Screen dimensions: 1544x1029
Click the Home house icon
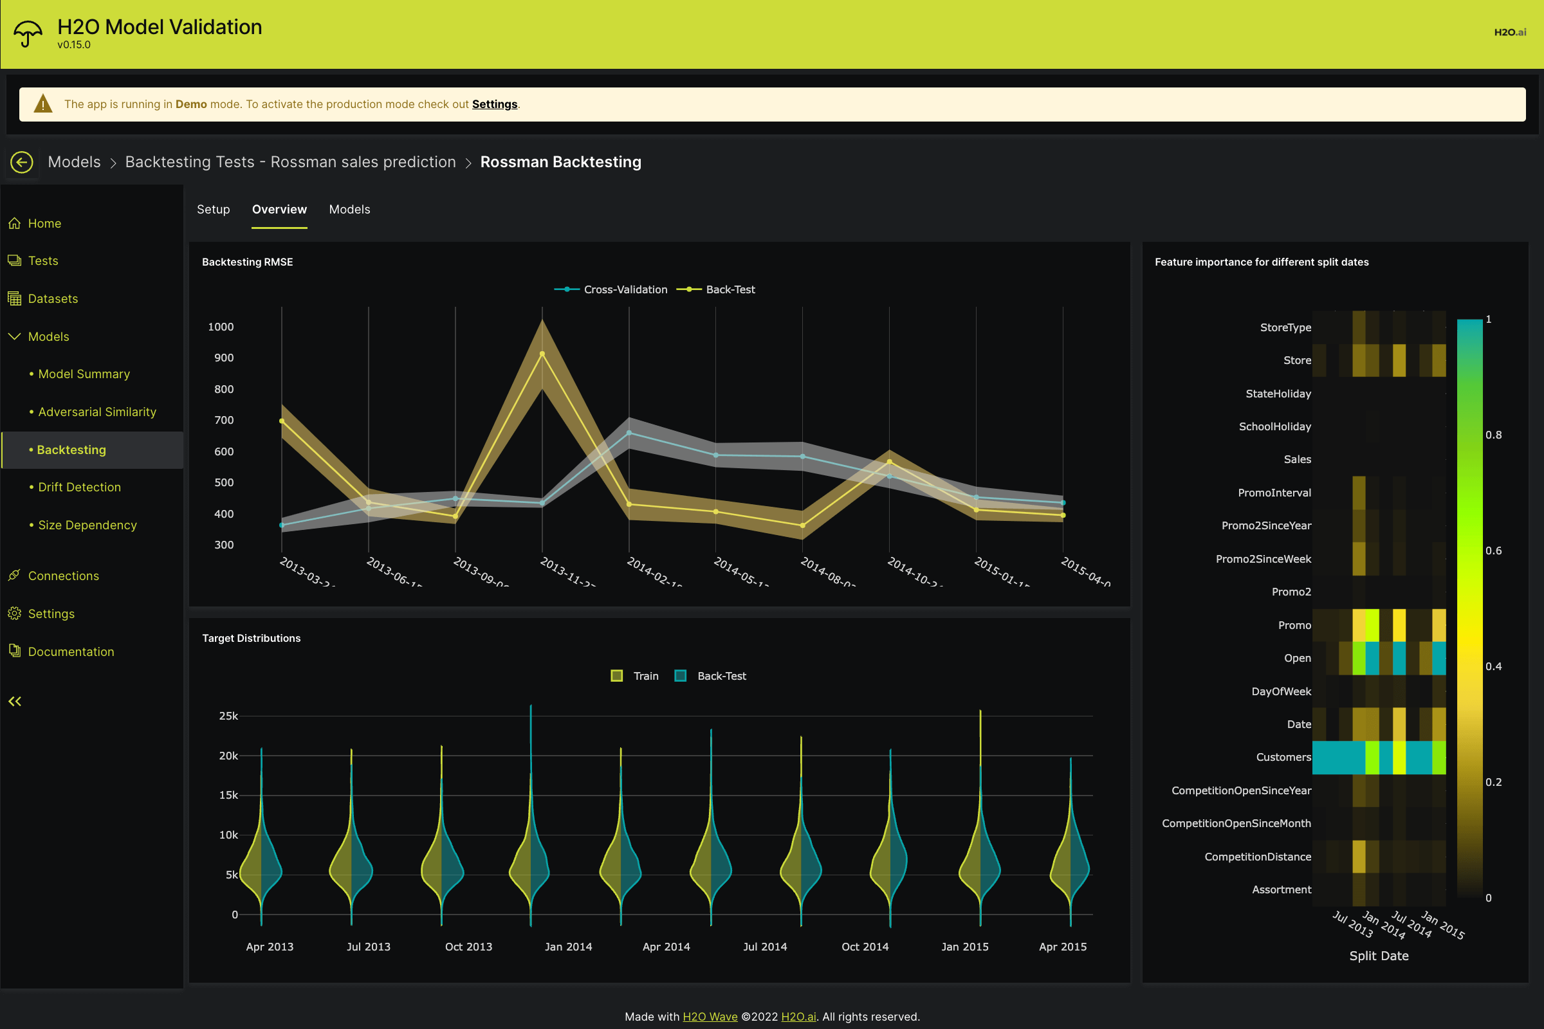[14, 224]
